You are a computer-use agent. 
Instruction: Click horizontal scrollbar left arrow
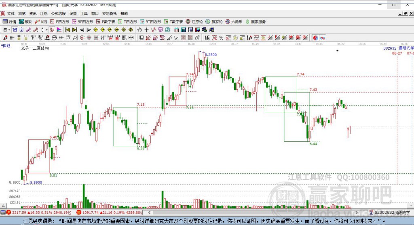tap(149, 212)
